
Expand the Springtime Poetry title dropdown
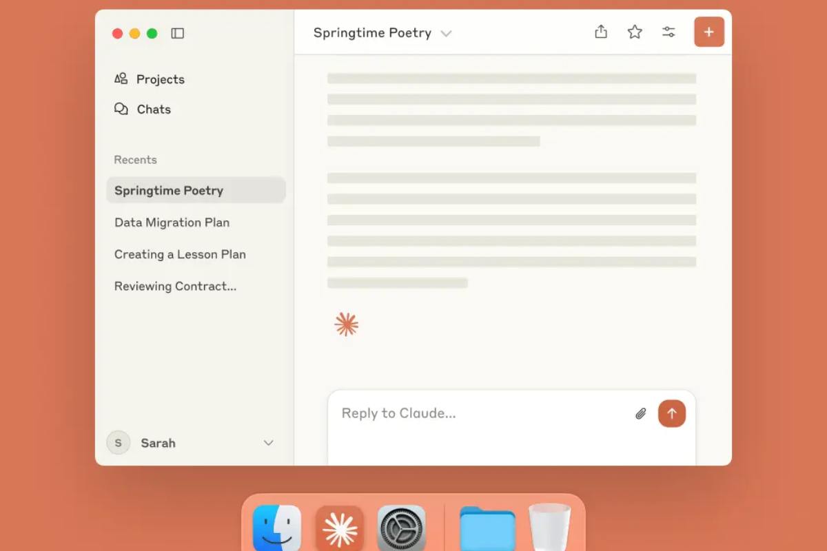click(446, 33)
